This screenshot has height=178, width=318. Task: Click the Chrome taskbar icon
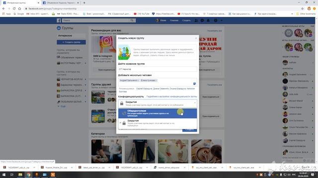click(x=28, y=175)
